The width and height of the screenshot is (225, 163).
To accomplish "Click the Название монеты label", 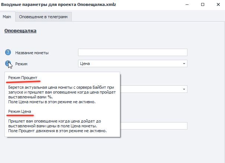I will [x=32, y=53].
